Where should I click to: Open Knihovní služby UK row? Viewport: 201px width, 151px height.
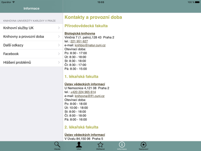(31, 28)
